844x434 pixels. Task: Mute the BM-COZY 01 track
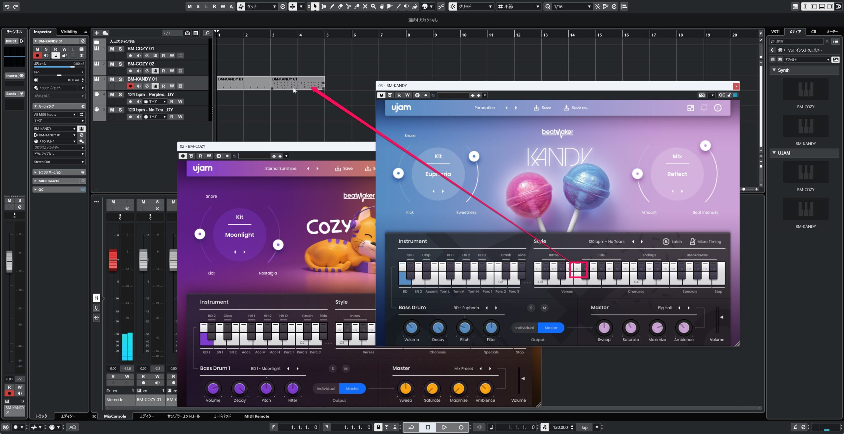[112, 49]
